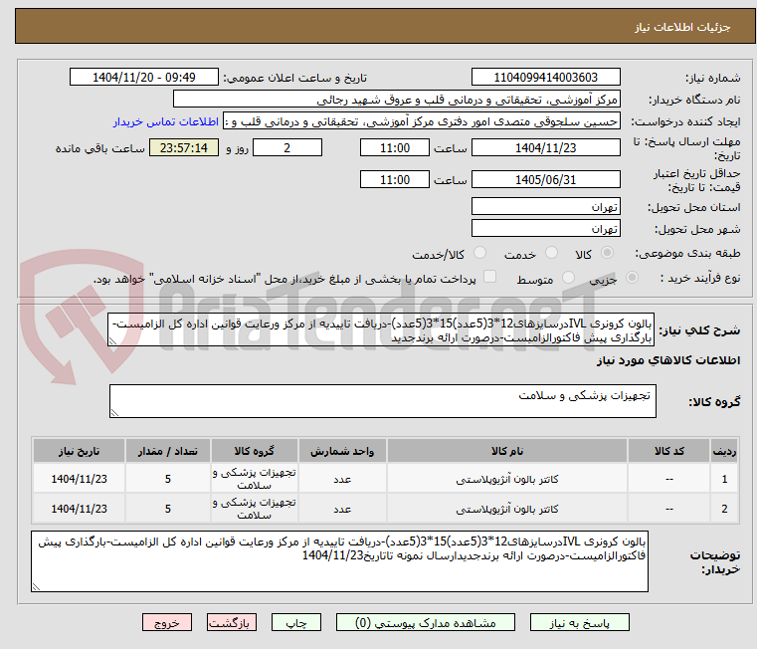Click the نام دستگاه خریدار field

[x=396, y=100]
